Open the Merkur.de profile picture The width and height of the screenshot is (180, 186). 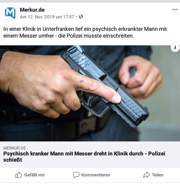tap(10, 13)
